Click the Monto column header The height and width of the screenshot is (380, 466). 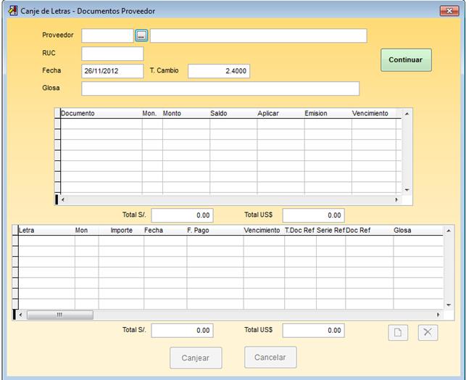[x=186, y=113]
